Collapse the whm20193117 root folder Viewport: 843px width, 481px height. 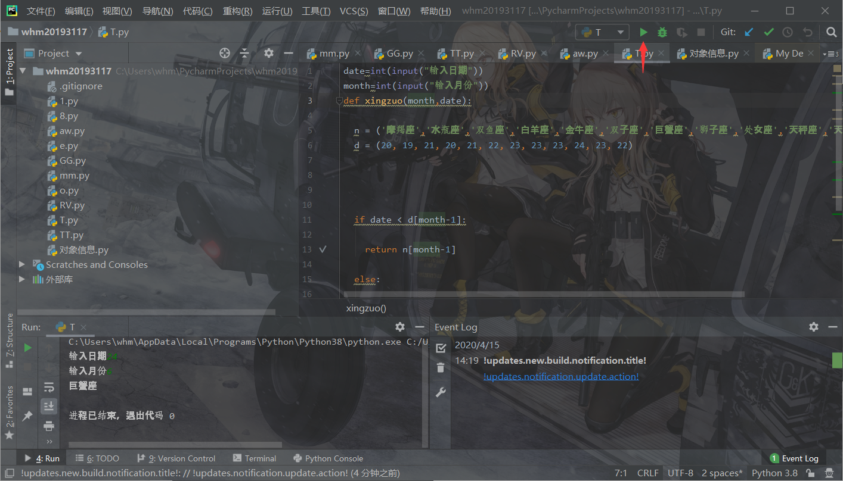23,71
